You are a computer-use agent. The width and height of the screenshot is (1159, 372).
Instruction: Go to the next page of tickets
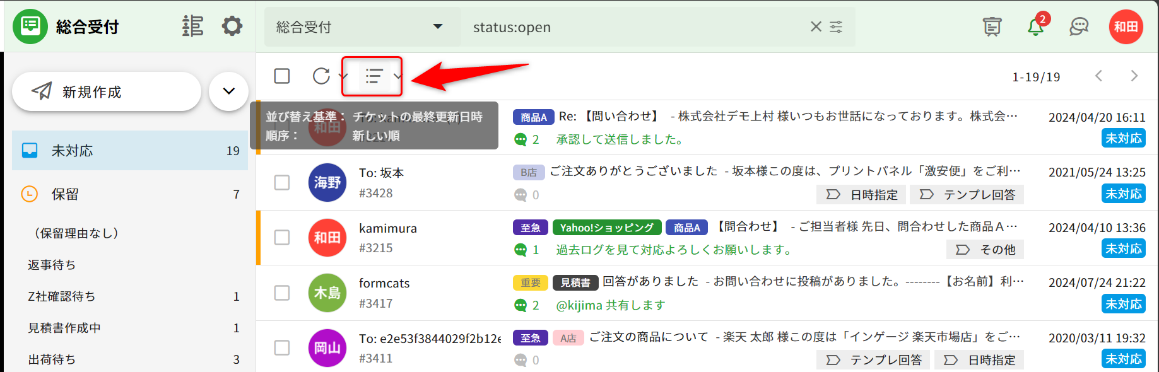(1134, 76)
